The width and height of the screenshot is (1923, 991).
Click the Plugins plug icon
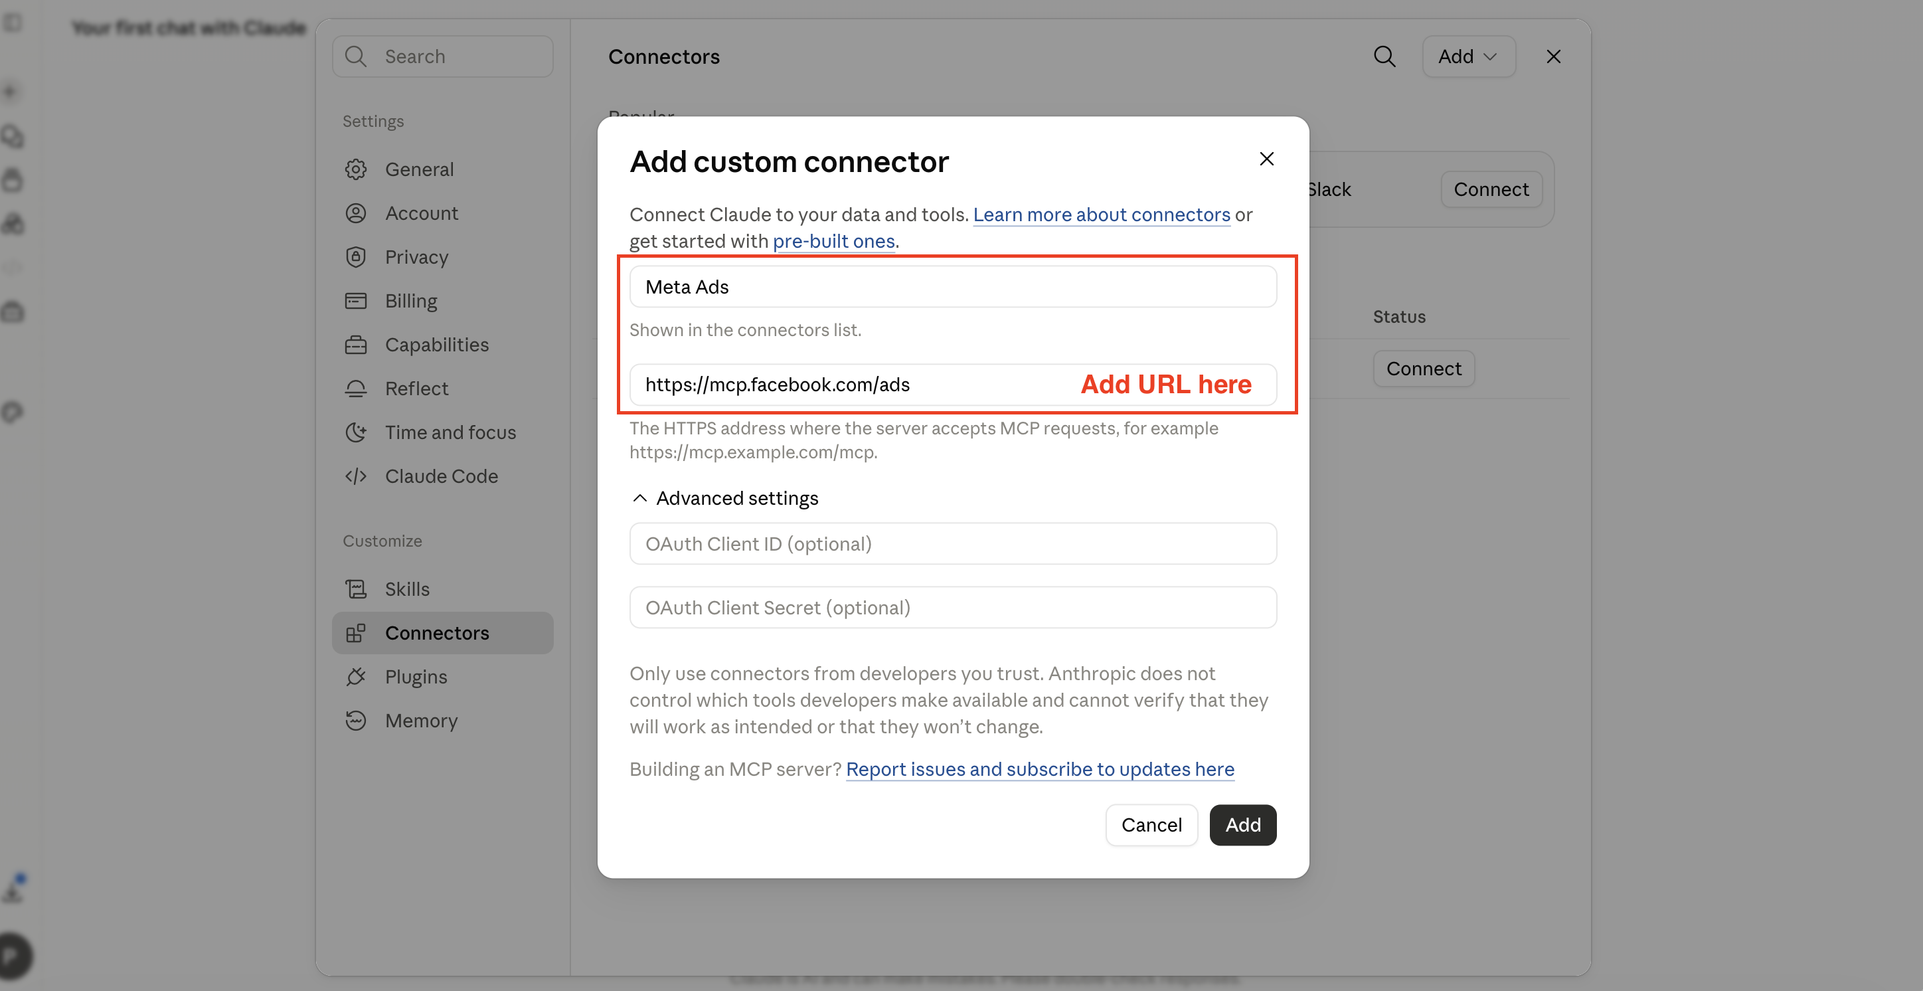356,677
